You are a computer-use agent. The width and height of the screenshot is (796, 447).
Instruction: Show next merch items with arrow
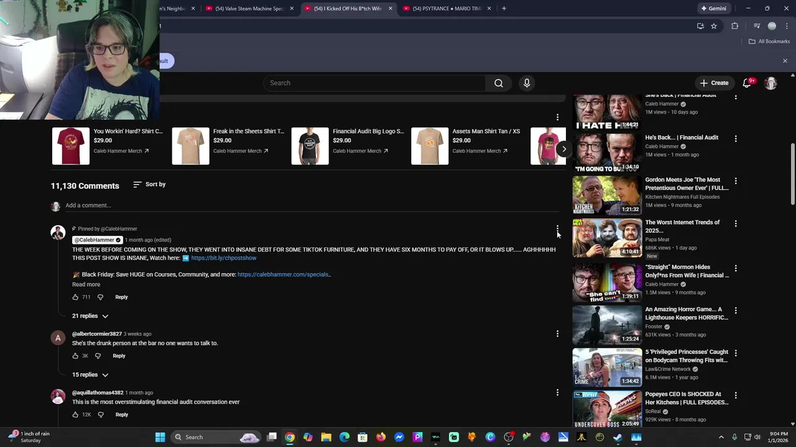click(x=563, y=149)
